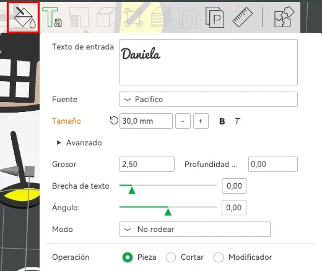Open the Modo No rodear dropdown
The height and width of the screenshot is (271, 322).
point(195,230)
